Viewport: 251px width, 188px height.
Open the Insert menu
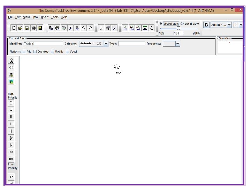pyautogui.click(x=44, y=17)
